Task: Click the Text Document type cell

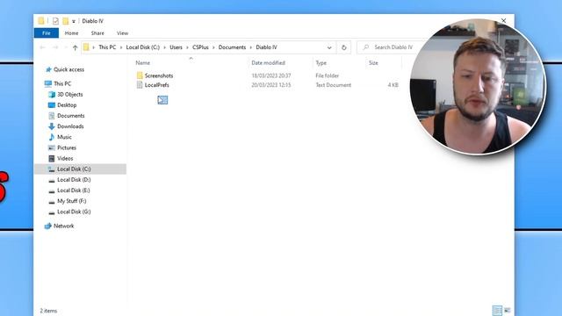Action: point(334,85)
